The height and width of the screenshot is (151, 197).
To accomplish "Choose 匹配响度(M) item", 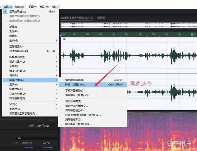I will (31, 47).
